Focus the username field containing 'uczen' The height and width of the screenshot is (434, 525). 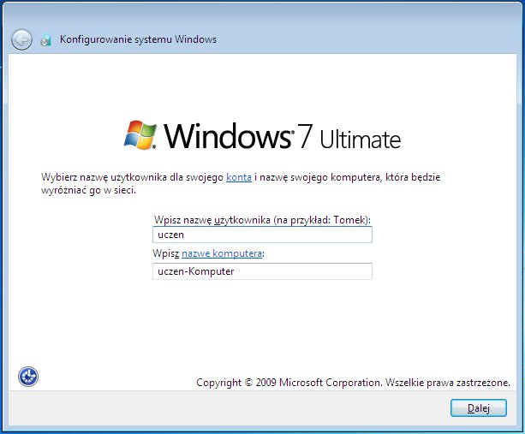[262, 235]
